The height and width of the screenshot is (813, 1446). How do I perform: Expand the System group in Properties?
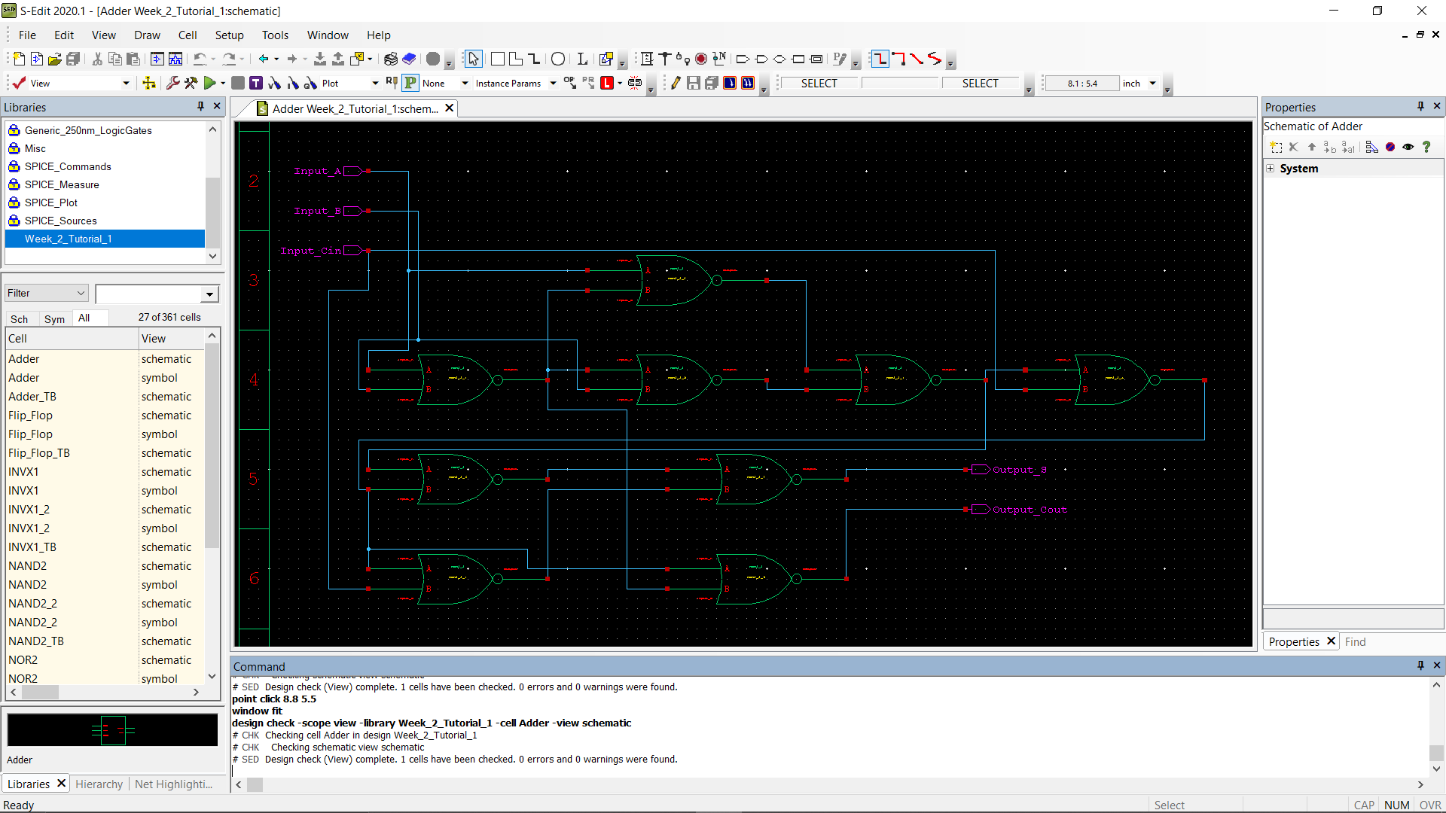click(x=1271, y=168)
